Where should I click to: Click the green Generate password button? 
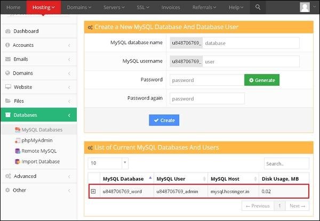(x=261, y=80)
